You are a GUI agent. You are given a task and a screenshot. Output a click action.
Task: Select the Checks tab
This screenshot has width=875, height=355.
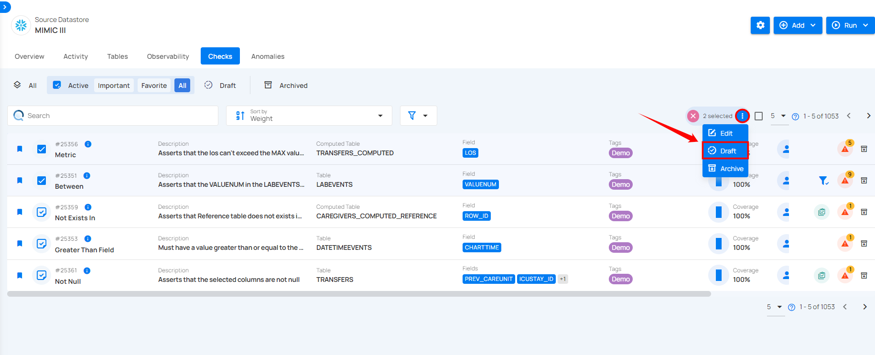point(220,56)
